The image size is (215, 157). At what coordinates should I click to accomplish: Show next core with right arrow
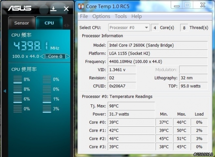click(x=68, y=56)
